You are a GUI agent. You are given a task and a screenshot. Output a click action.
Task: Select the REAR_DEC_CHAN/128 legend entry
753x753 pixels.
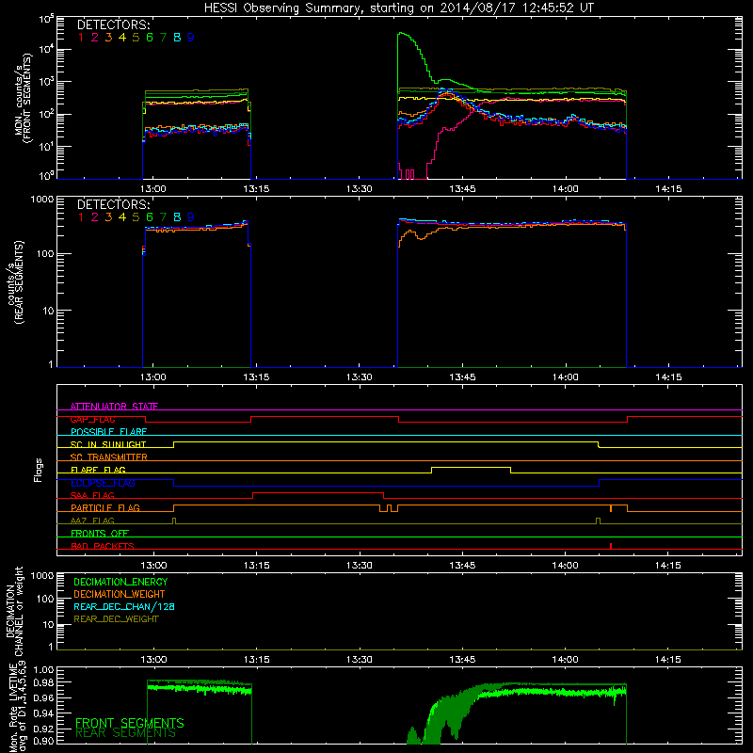click(124, 606)
